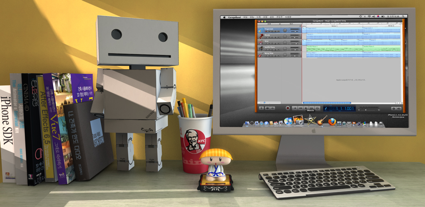Rewind the song one measure

tap(300, 108)
